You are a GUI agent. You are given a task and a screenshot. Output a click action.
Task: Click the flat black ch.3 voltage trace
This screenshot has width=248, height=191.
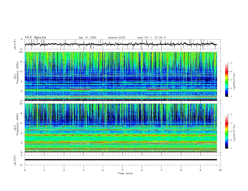121,160
